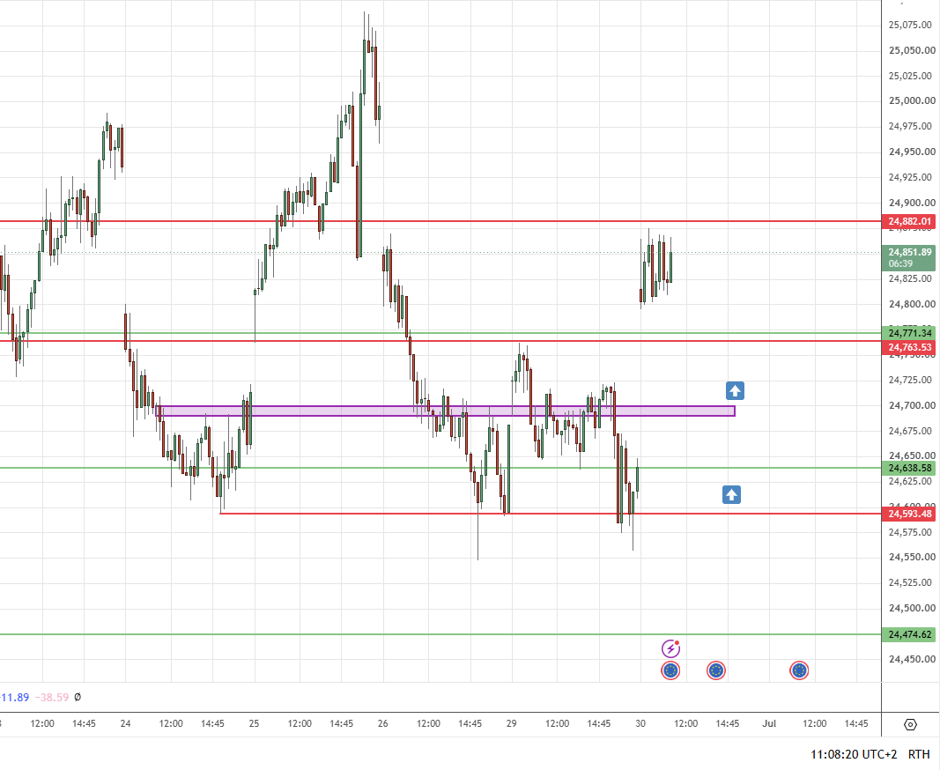This screenshot has width=940, height=770.
Task: Click the 25,000.00 price axis tick
Action: [912, 100]
